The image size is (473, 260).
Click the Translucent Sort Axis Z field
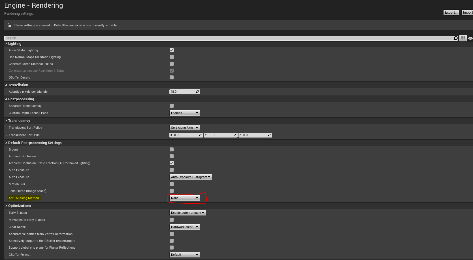pos(255,135)
